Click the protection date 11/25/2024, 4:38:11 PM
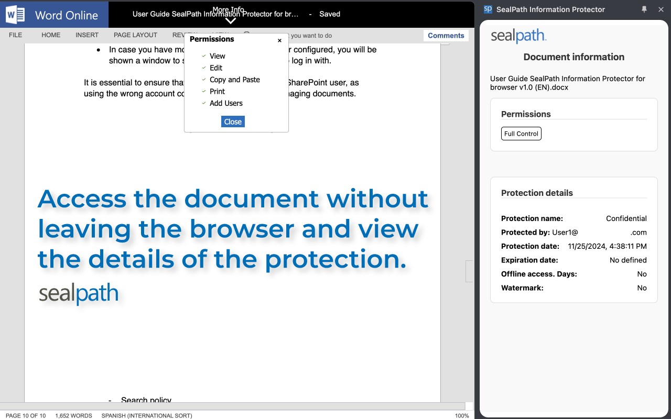Screen dimensions: 671x419 point(607,246)
